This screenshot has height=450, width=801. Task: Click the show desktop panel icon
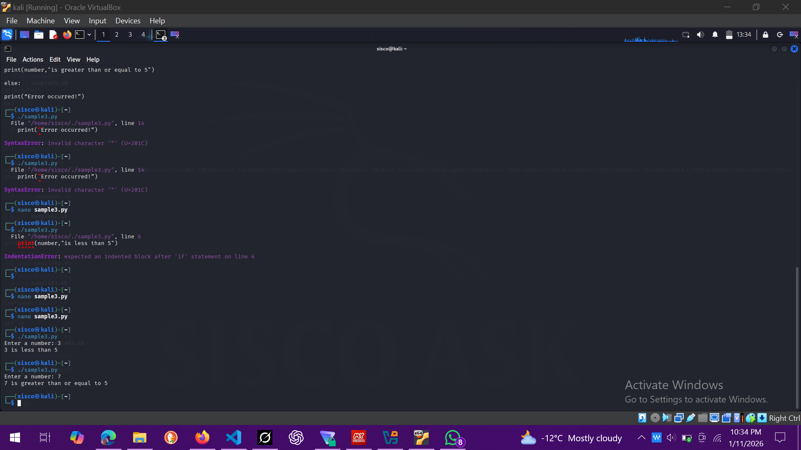pos(25,35)
